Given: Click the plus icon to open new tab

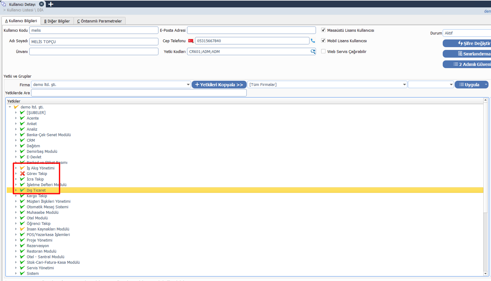Looking at the screenshot, I should click(51, 4).
